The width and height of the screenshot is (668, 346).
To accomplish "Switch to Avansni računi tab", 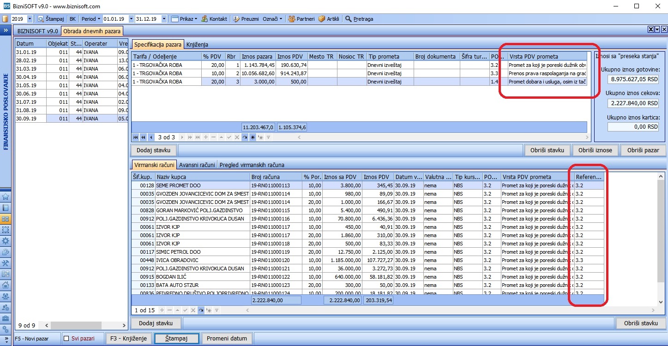I will pos(197,165).
